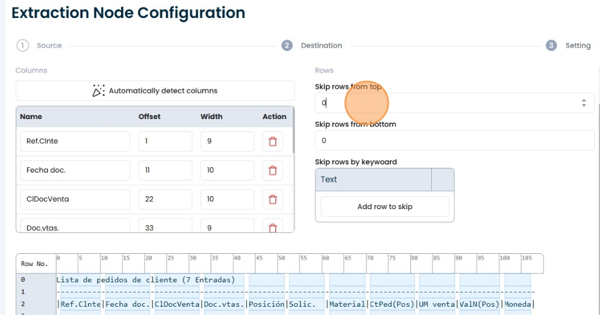Screen dimensions: 600x316
Task: Click 'Solic.' in preview row 2
Action: pos(302,304)
